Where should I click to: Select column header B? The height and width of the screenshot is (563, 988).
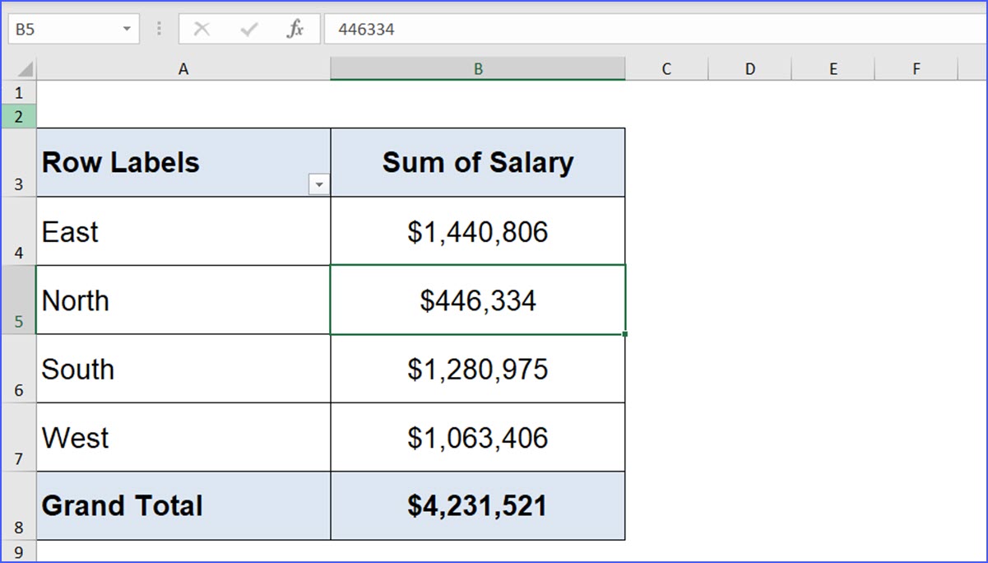[477, 68]
